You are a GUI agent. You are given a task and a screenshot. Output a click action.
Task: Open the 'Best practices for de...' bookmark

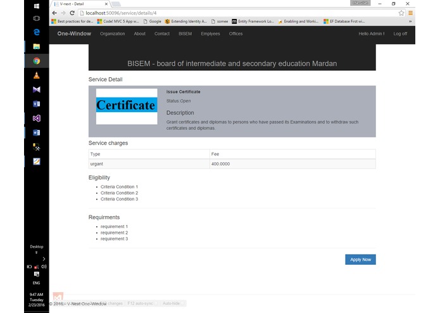tap(72, 22)
